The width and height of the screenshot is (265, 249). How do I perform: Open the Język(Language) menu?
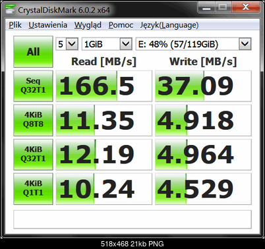(x=169, y=25)
